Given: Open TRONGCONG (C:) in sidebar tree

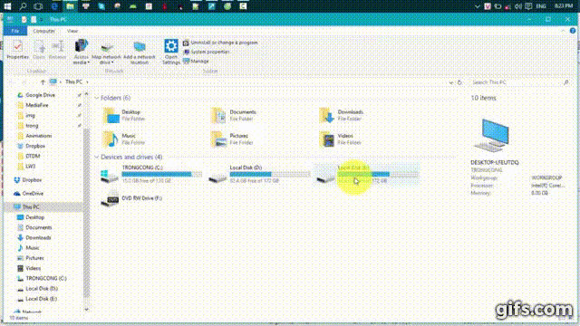Looking at the screenshot, I should 46,278.
